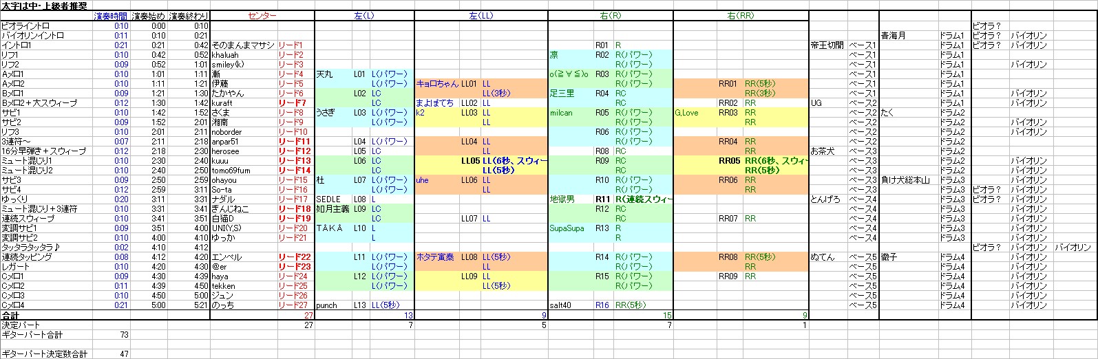Select the バイオリンイントロ row label

47,35
